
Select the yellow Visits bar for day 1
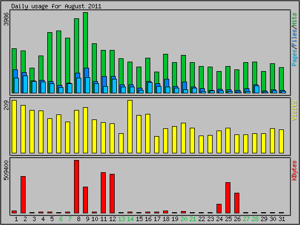pyautogui.click(x=14, y=127)
